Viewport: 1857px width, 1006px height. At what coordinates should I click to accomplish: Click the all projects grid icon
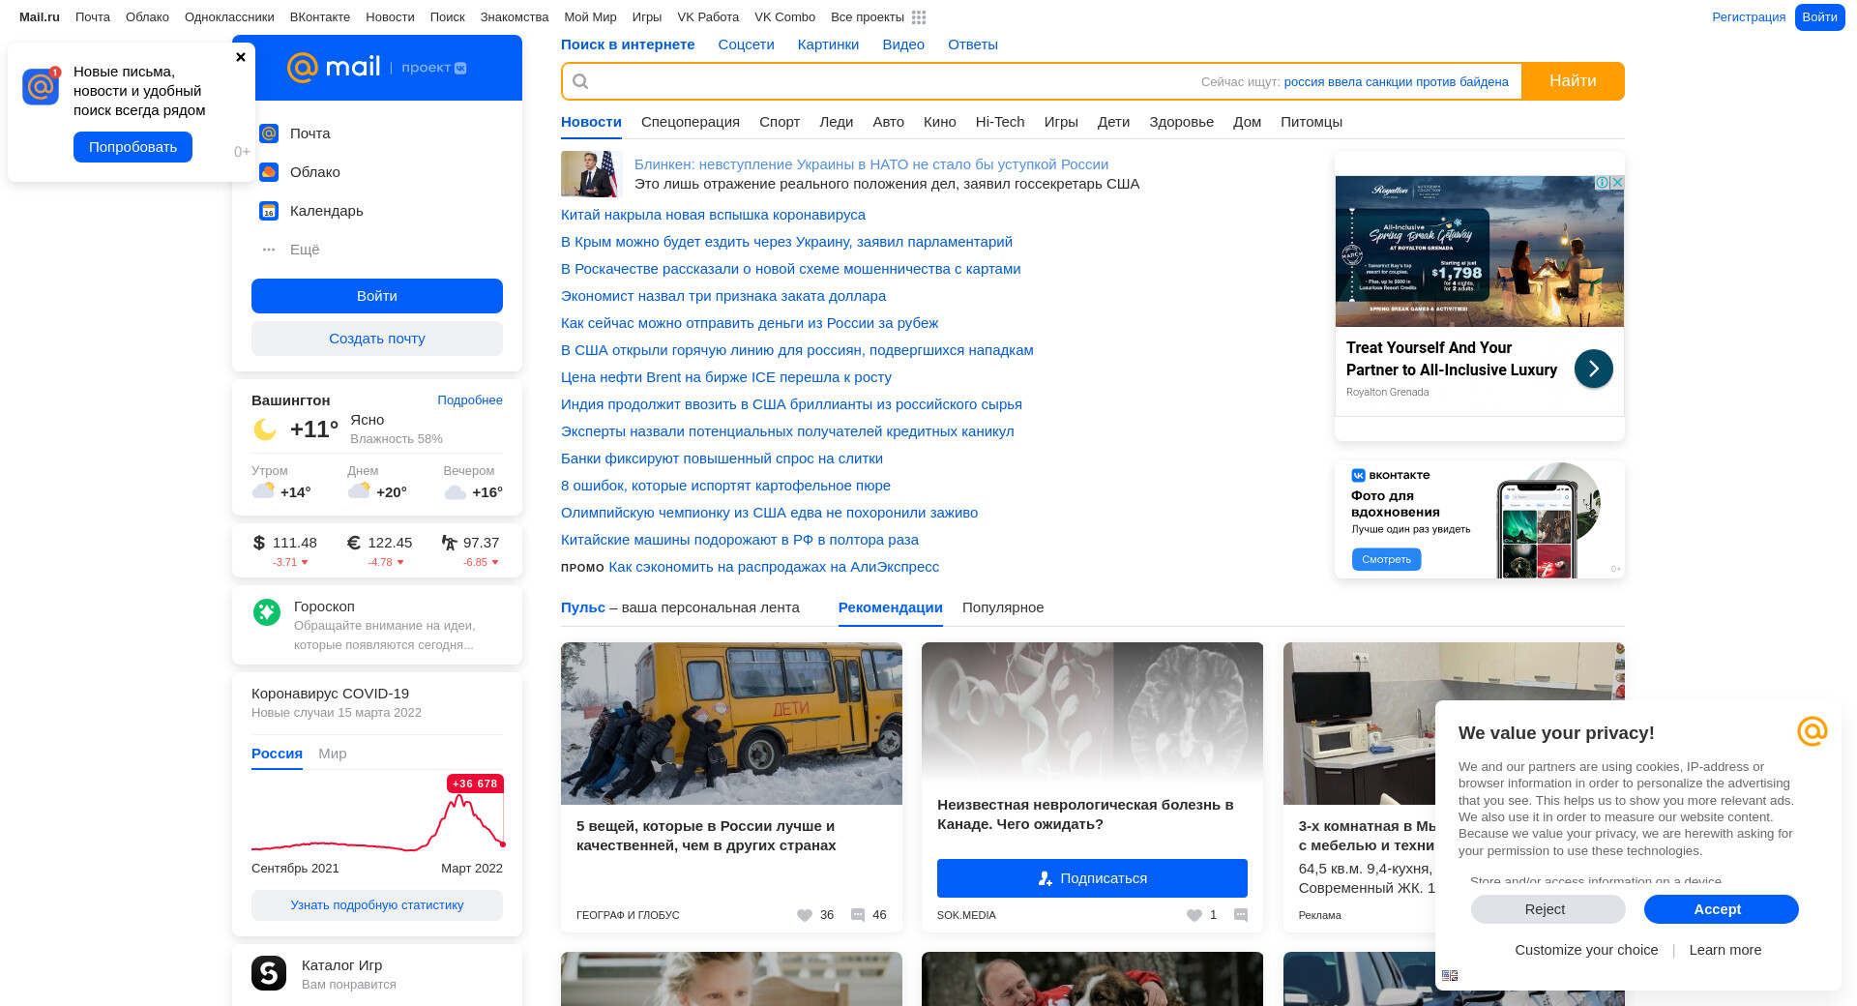click(919, 17)
